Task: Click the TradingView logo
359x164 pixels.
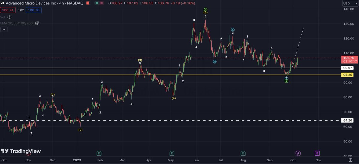Action: point(21,151)
